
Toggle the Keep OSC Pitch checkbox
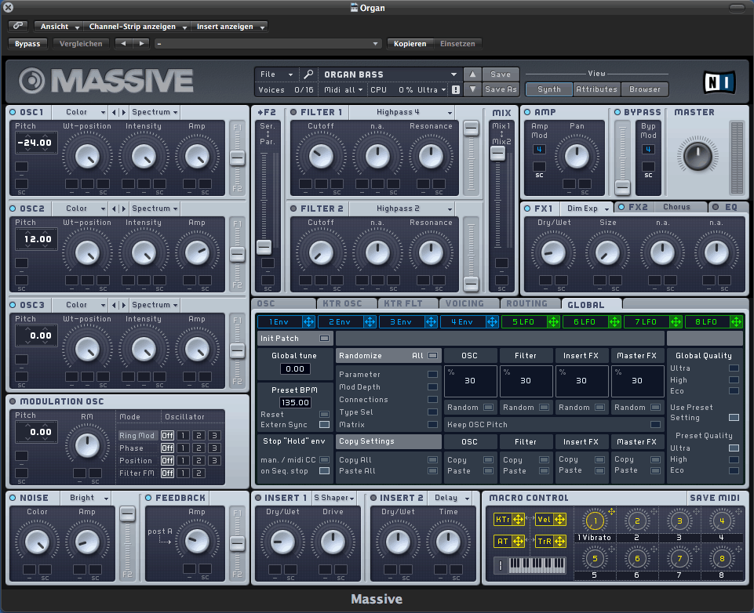coord(655,425)
